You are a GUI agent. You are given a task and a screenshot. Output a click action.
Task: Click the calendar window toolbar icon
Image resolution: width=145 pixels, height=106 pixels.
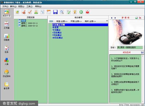49,12
